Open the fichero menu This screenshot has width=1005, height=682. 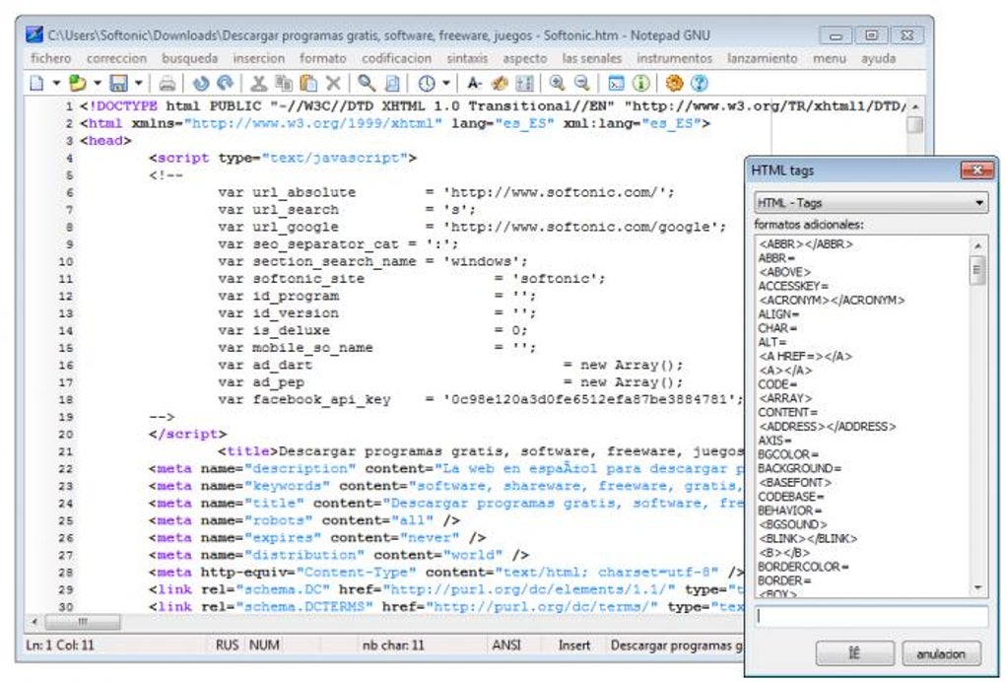50,58
